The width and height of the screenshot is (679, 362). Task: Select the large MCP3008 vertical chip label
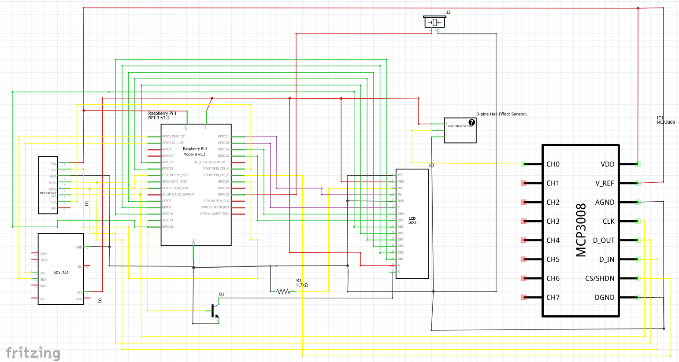click(x=581, y=230)
